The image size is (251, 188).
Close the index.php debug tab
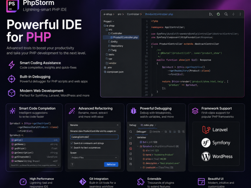pos(155,125)
